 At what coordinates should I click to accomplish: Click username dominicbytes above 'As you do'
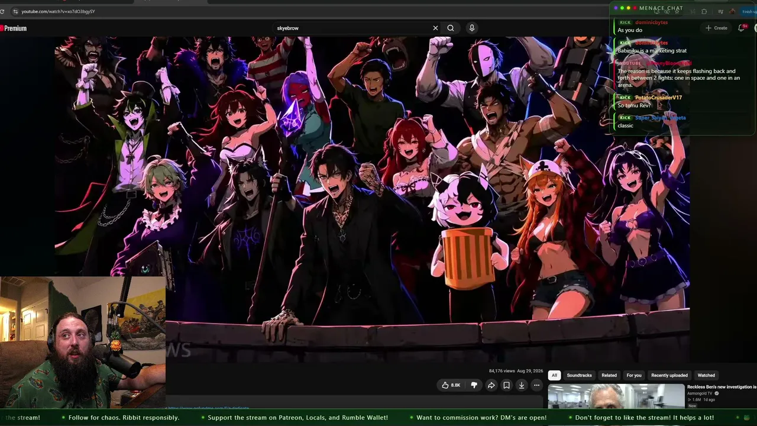coord(651,22)
